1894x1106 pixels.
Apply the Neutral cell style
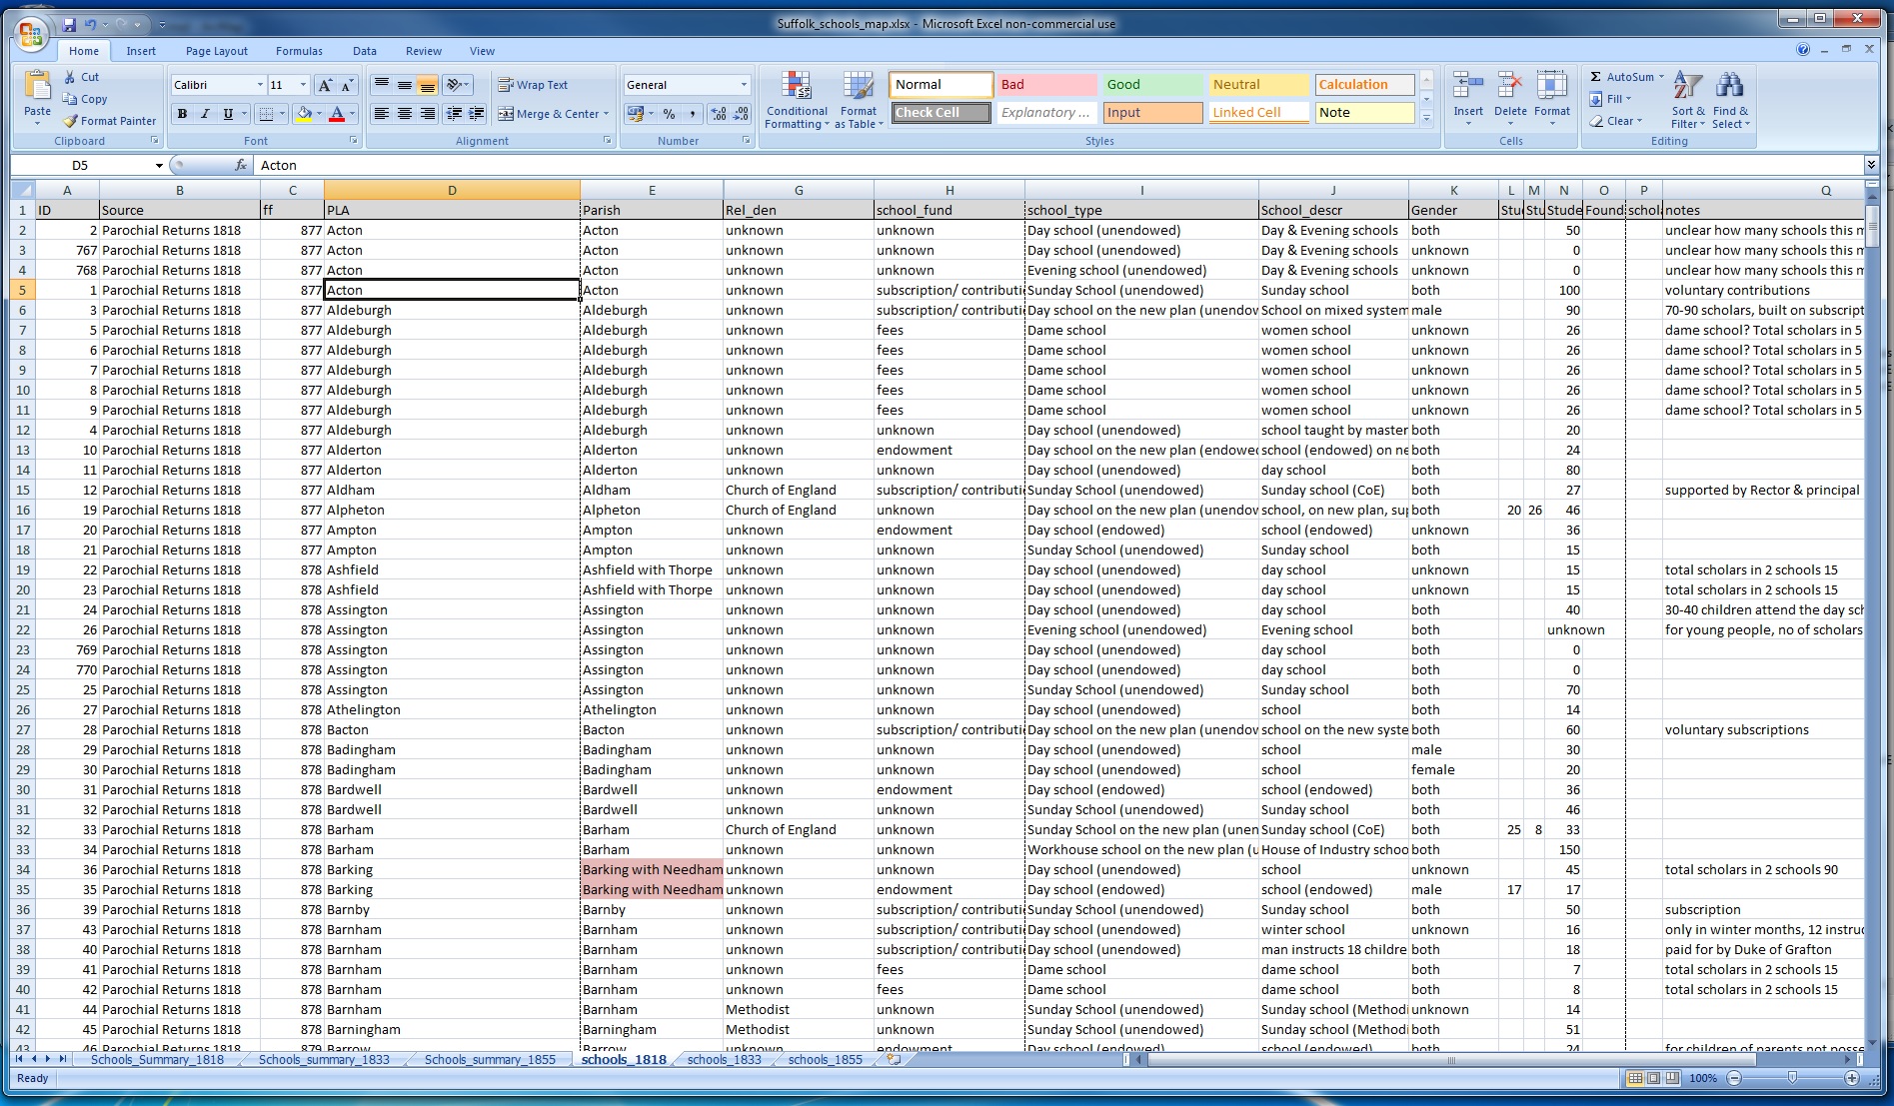tap(1258, 85)
